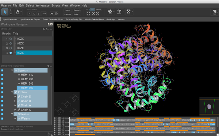Click the Tasks menu icon

click(215, 12)
